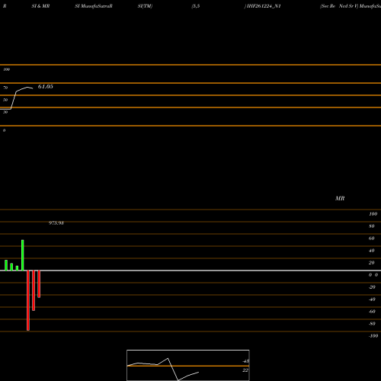Click the longest red histogram bar
The image size is (381, 381).
[28, 300]
